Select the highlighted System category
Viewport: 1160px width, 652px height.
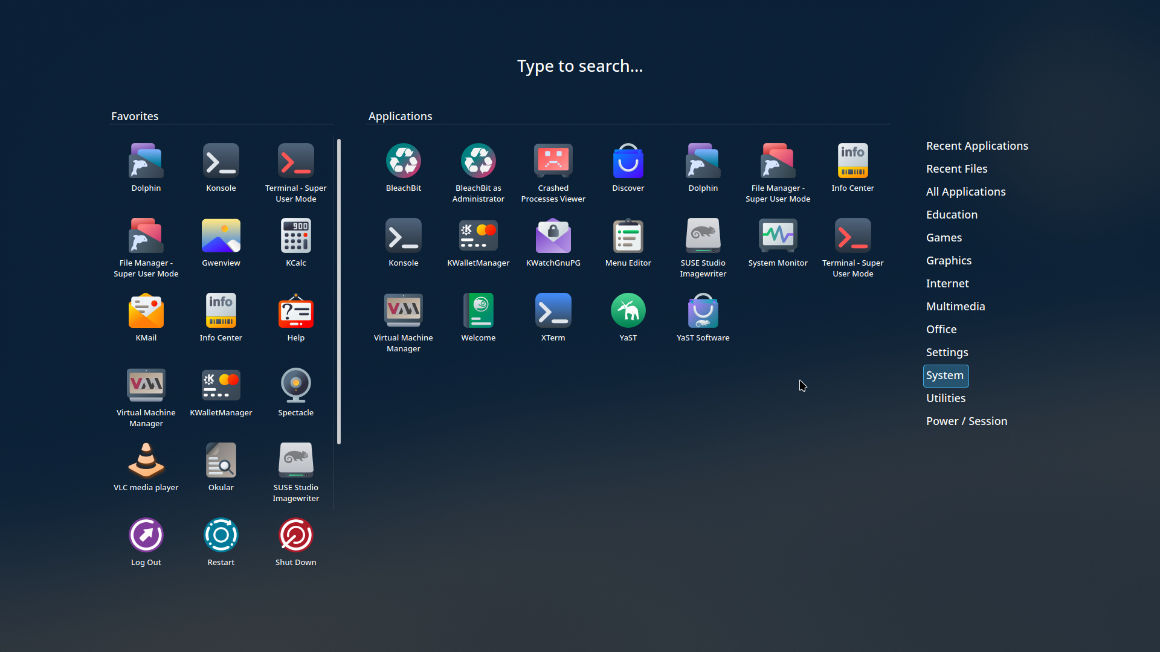(946, 376)
